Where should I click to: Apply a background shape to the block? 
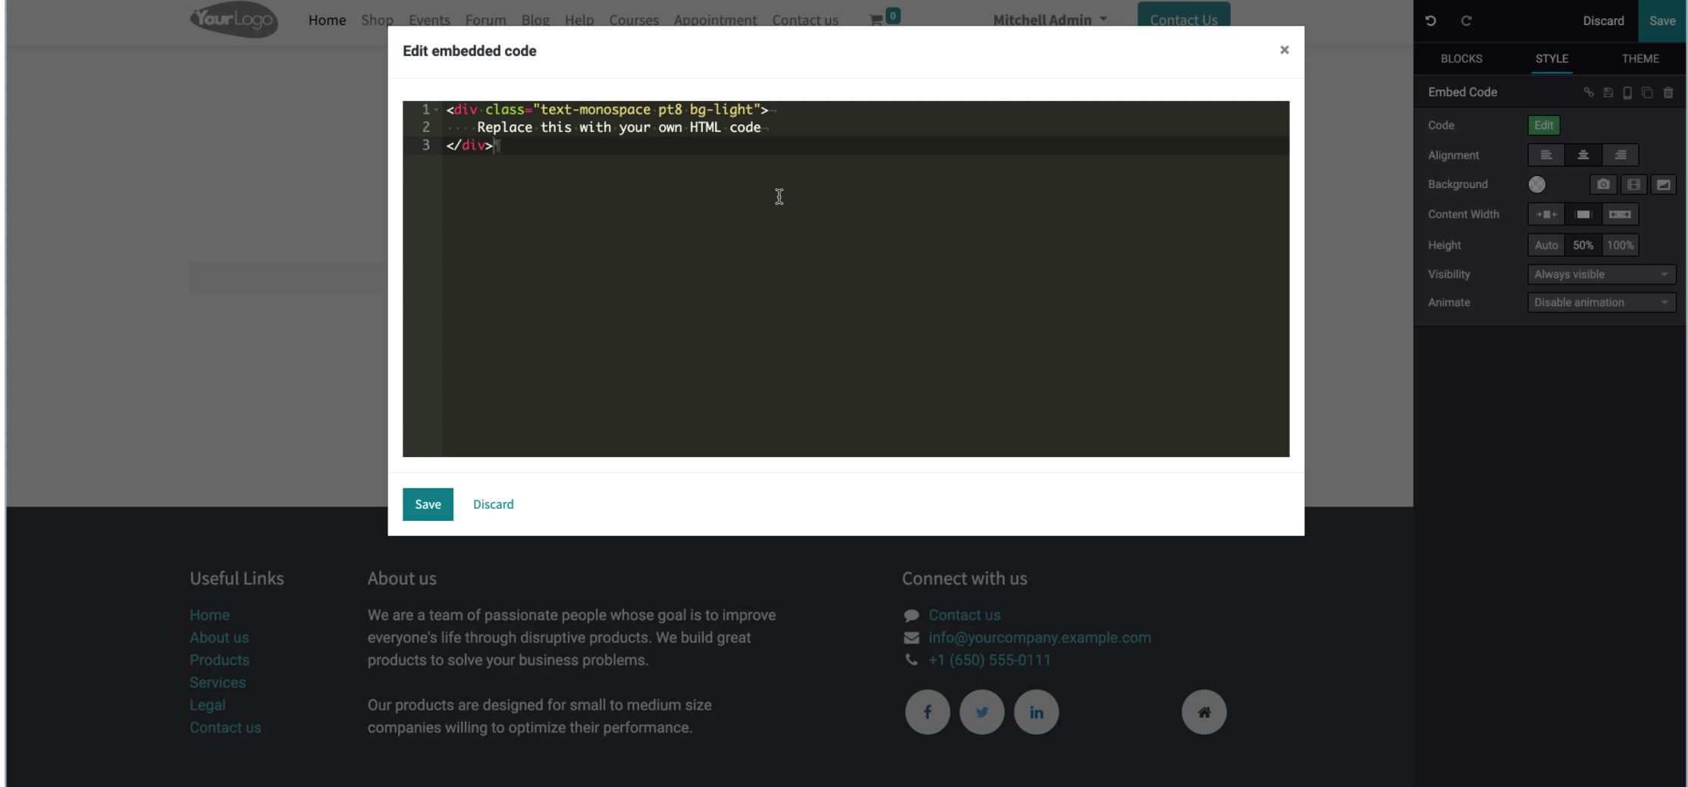(1664, 184)
